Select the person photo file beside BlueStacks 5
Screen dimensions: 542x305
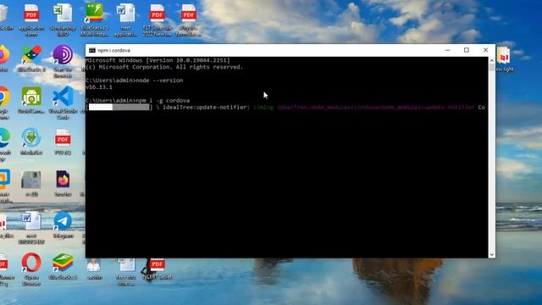(x=94, y=269)
